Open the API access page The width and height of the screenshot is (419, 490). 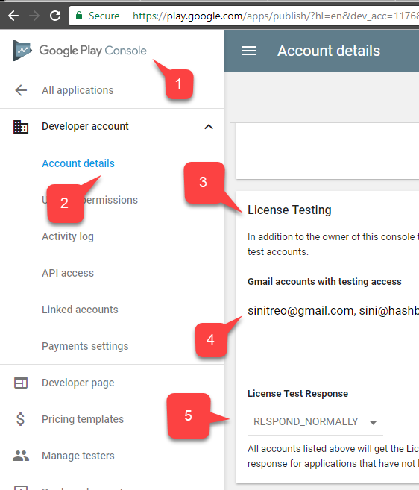[x=68, y=273]
